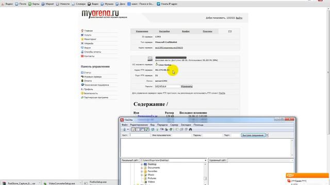This screenshot has height=185, width=330.
Task: Open Игровые сервера in control panel
Action: click(93, 77)
